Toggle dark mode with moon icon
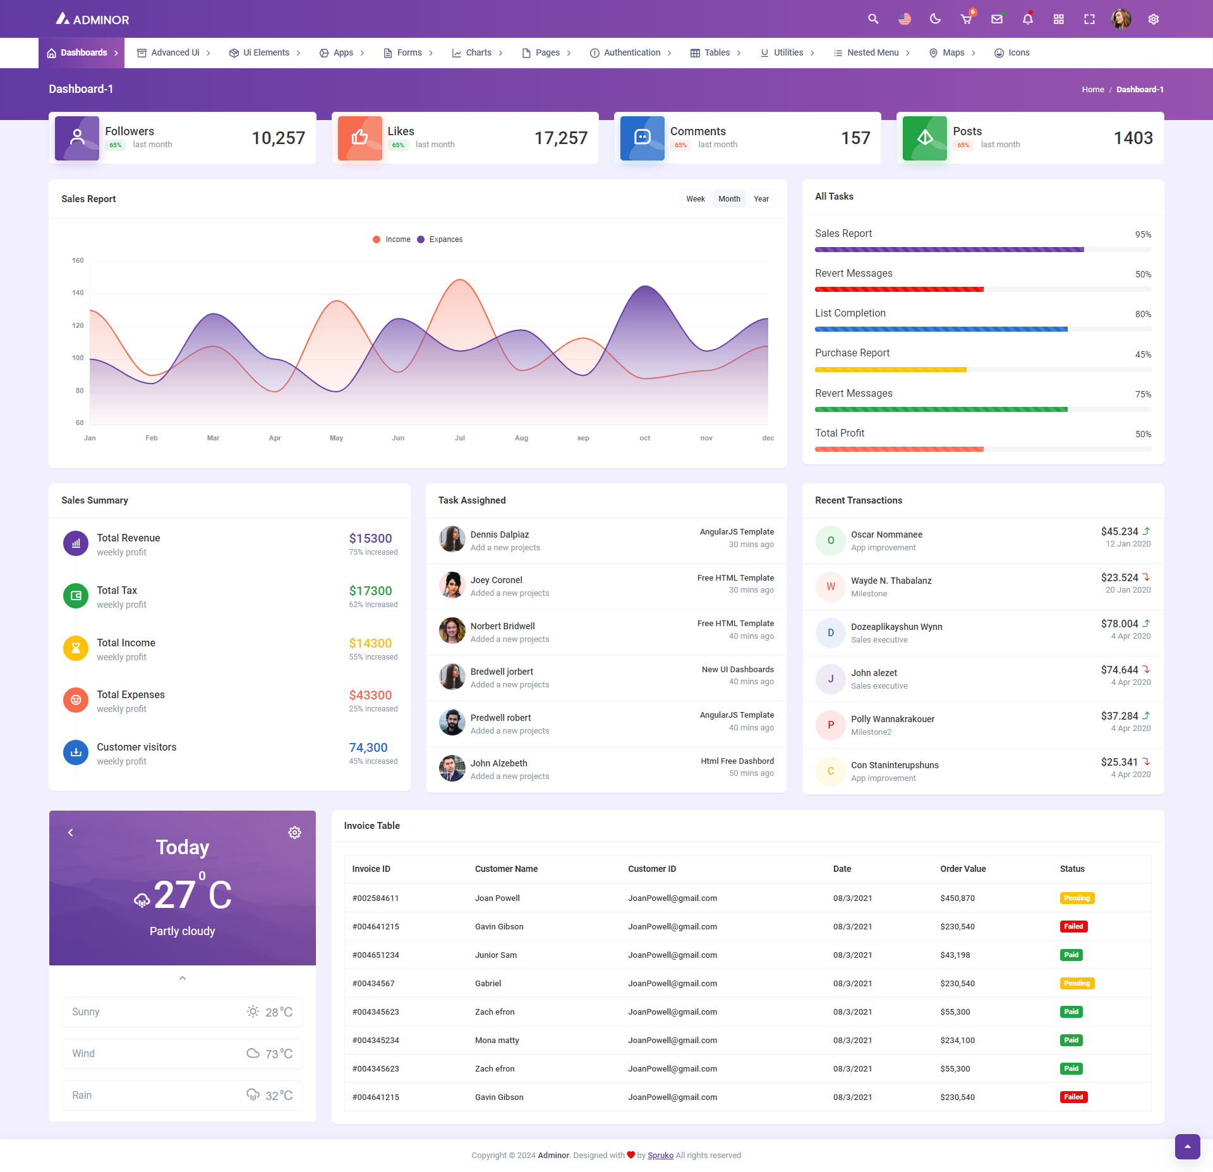 click(x=935, y=19)
